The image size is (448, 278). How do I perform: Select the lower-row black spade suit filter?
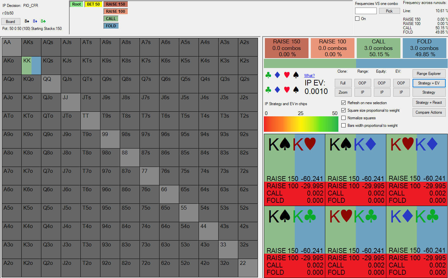point(296,89)
